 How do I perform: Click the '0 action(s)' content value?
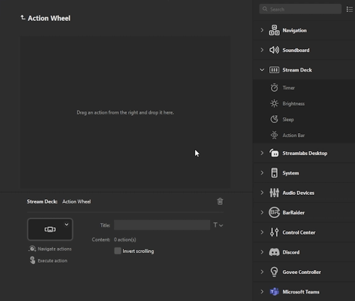(125, 240)
